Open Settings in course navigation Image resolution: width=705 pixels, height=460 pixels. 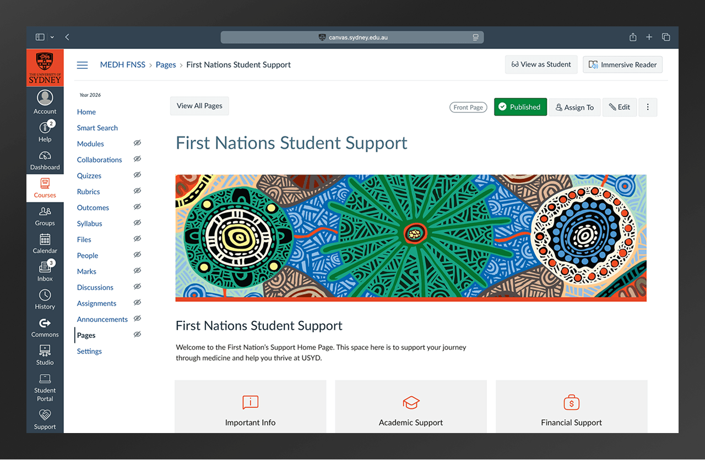(x=89, y=351)
